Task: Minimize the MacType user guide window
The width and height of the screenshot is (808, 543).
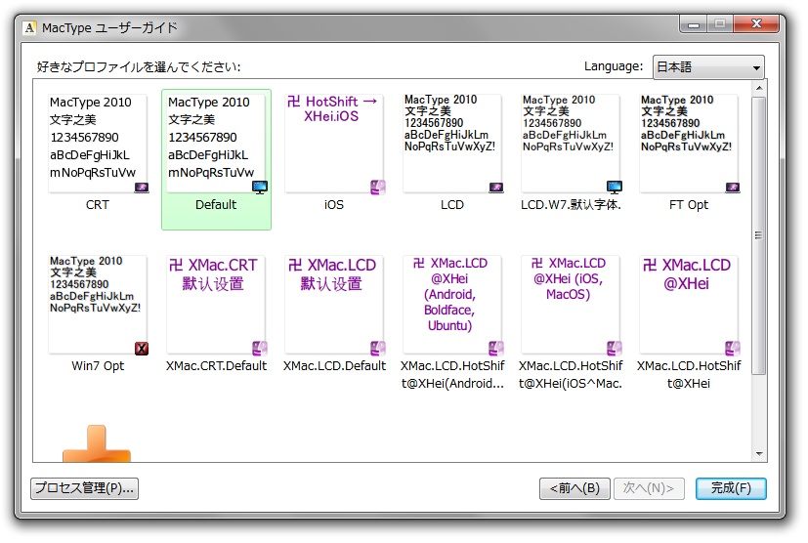Action: (694, 24)
